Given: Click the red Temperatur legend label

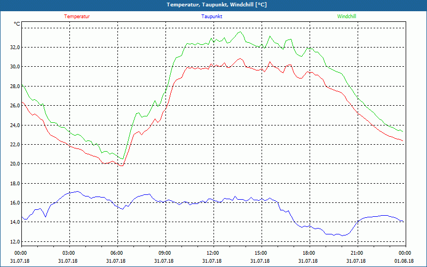Looking at the screenshot, I should 77,17.
